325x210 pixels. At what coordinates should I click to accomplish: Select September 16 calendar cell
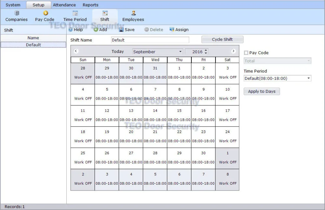tap(203, 116)
